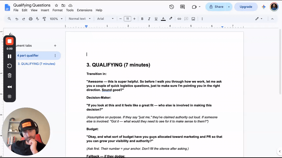Show all comments icon
Viewport: 282px width, 158px height.
point(182,7)
